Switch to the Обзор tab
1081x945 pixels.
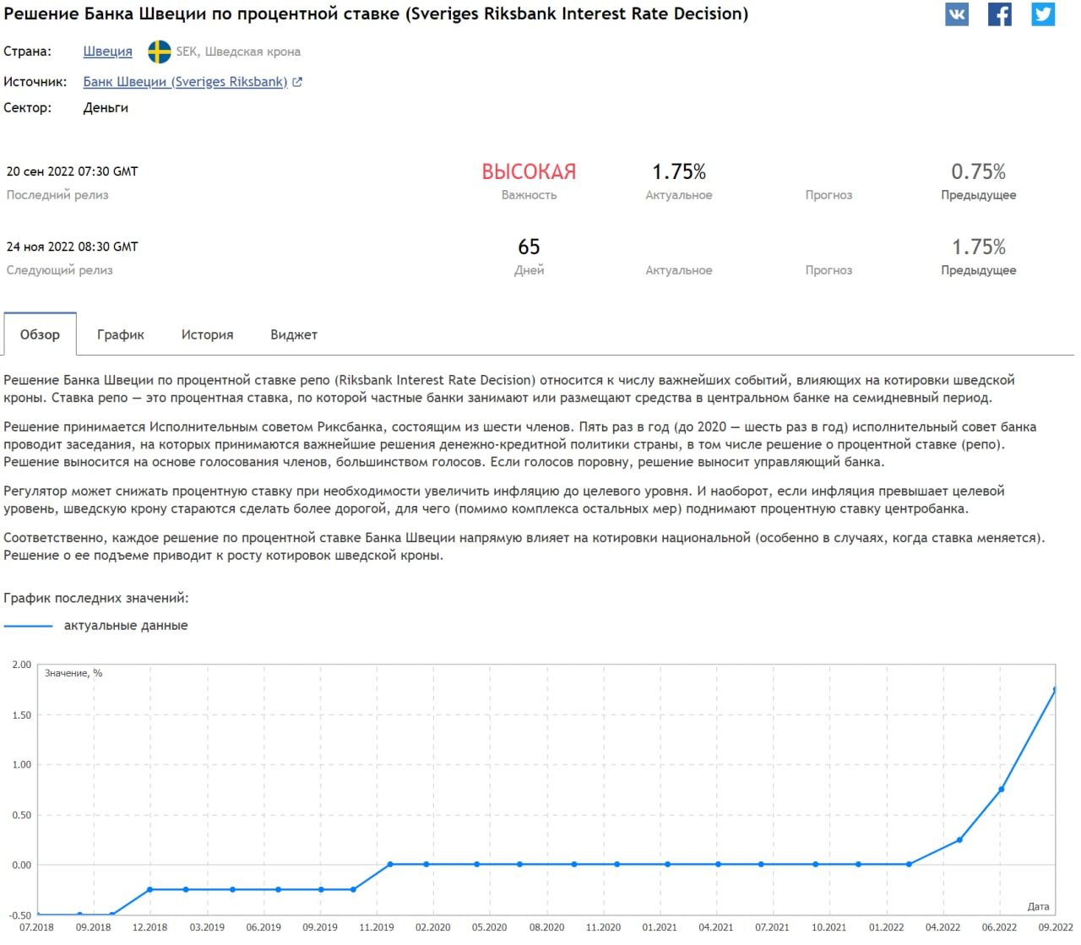click(40, 334)
